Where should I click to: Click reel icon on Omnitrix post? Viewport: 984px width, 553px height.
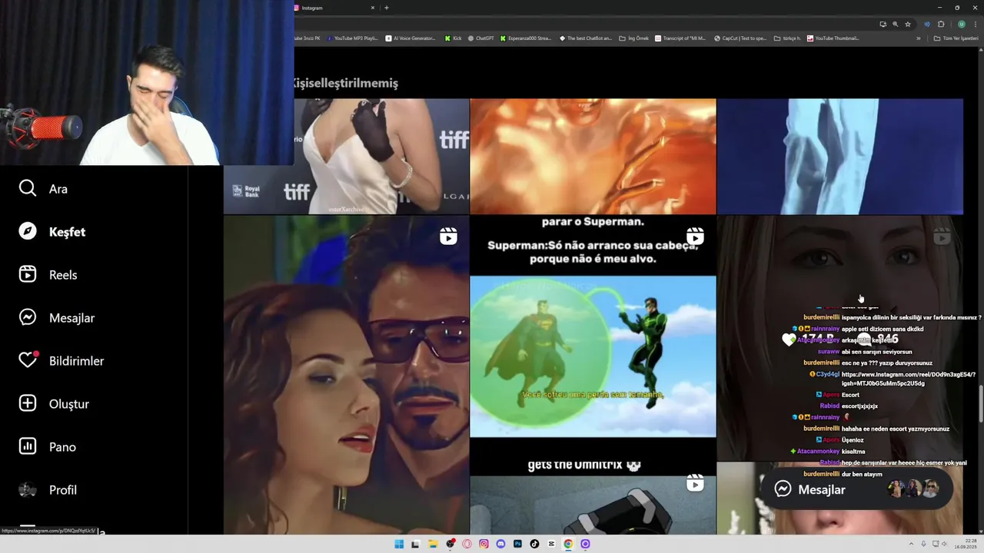(x=695, y=483)
